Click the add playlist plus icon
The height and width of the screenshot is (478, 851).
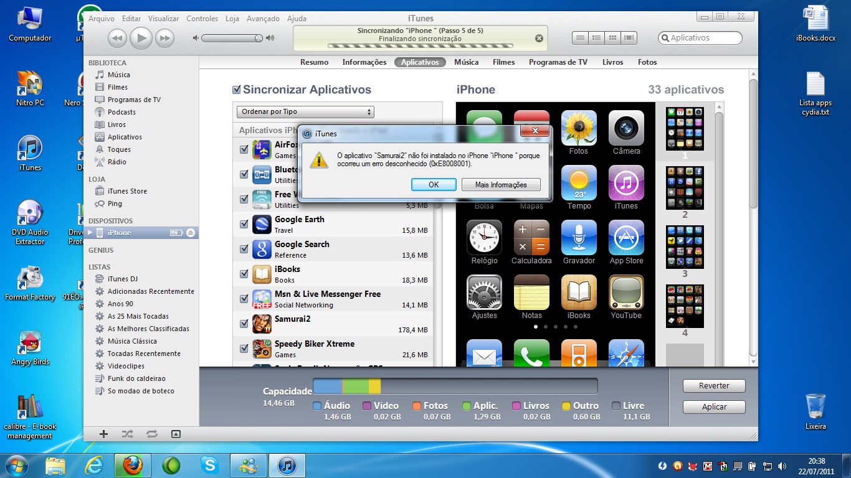click(104, 434)
